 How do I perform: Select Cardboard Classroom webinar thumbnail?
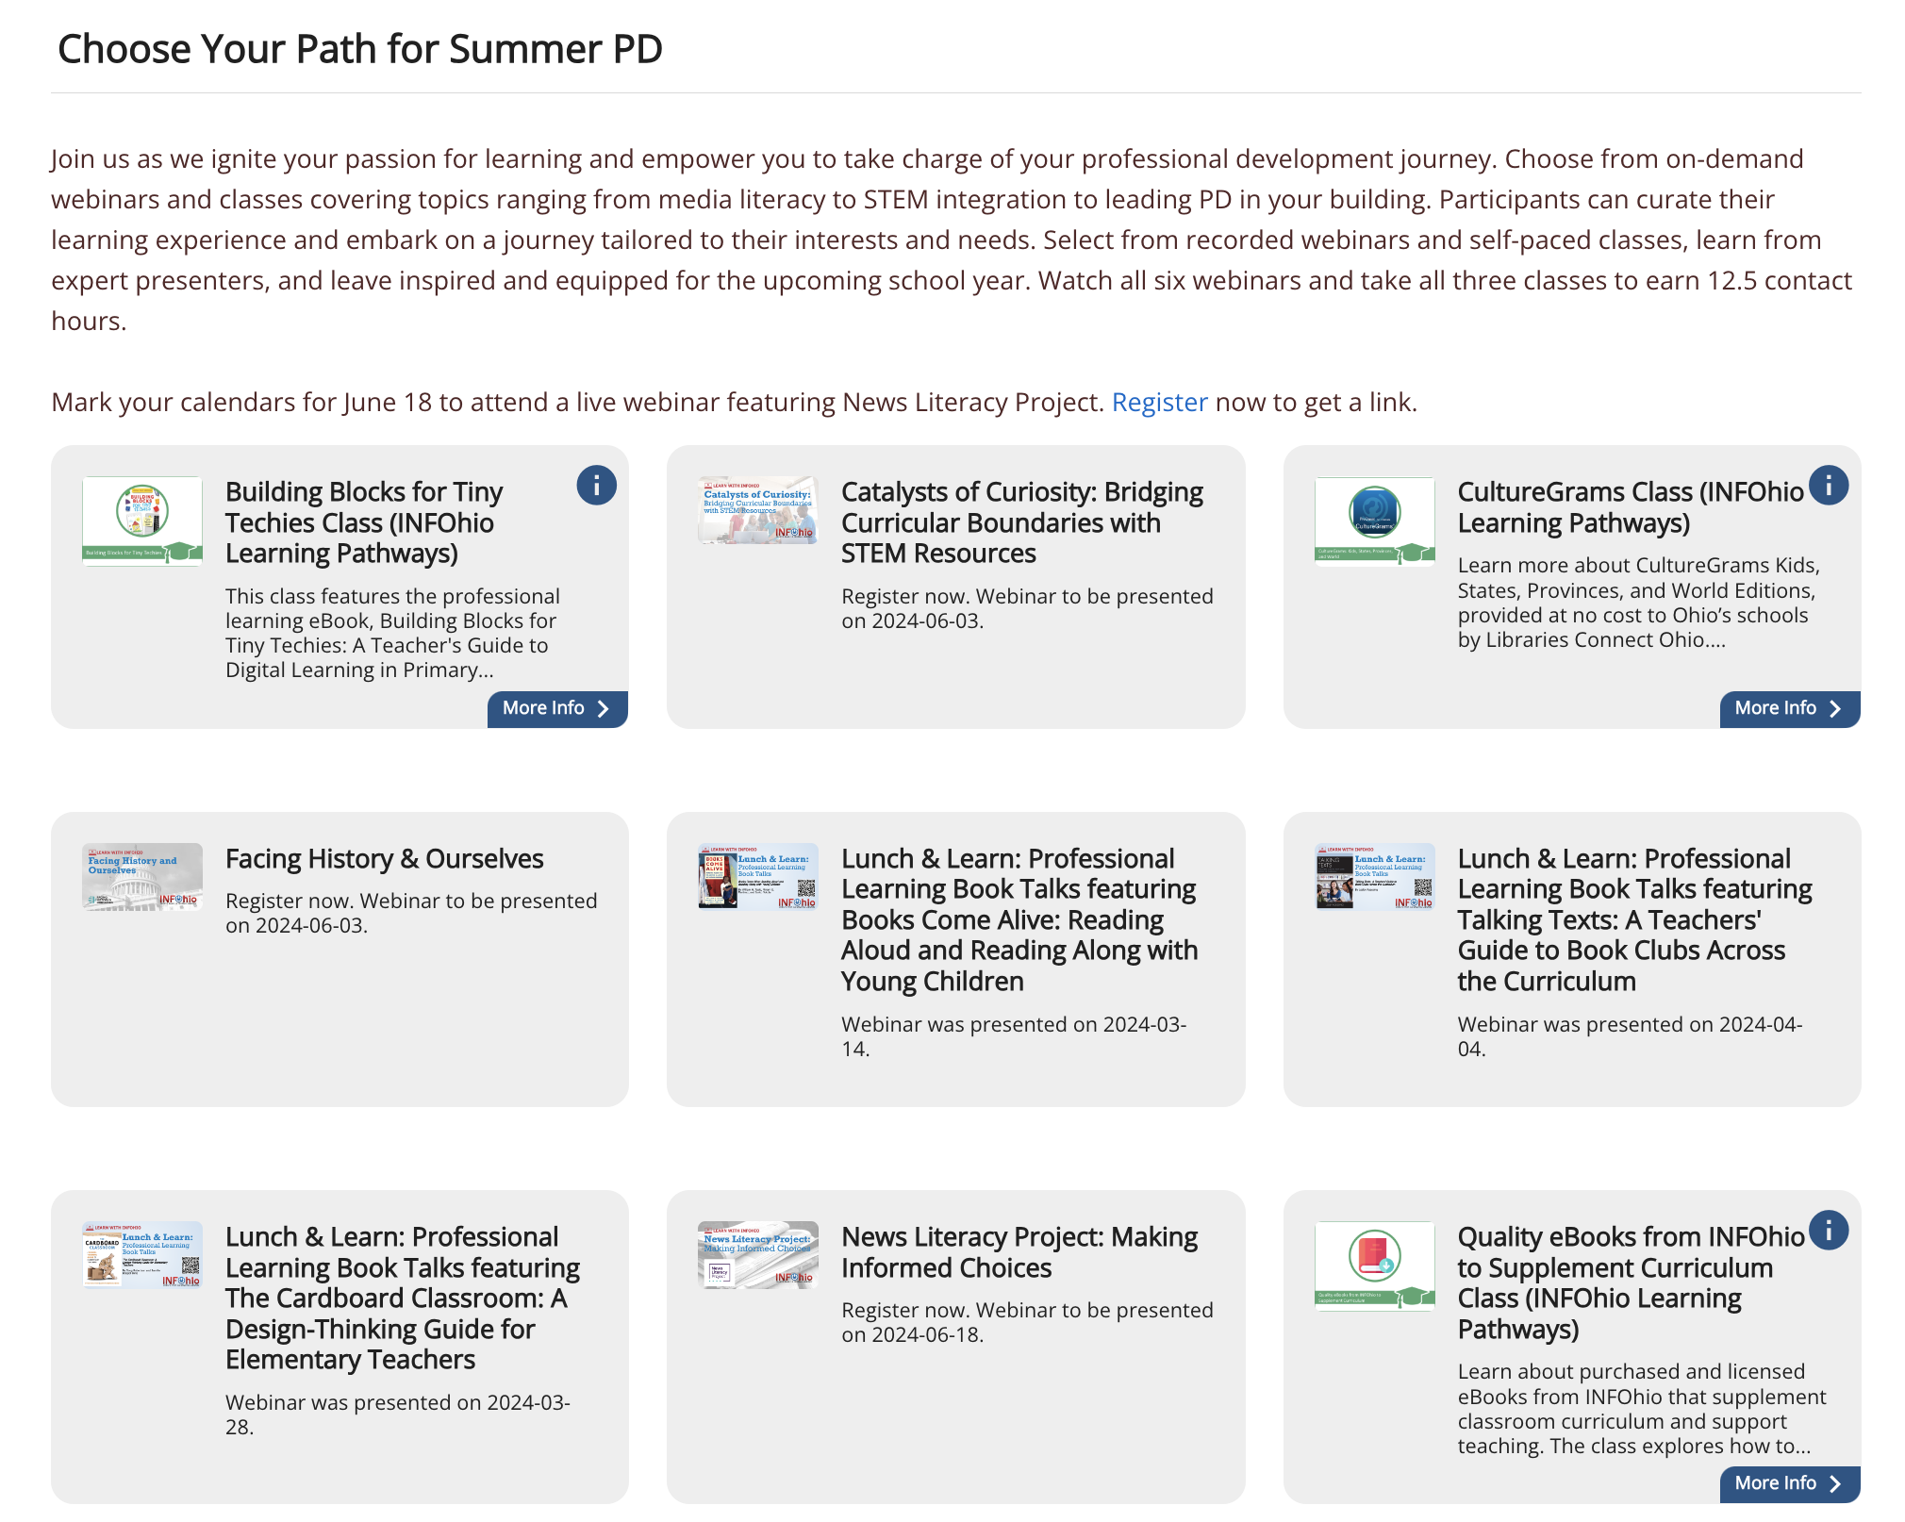142,1255
